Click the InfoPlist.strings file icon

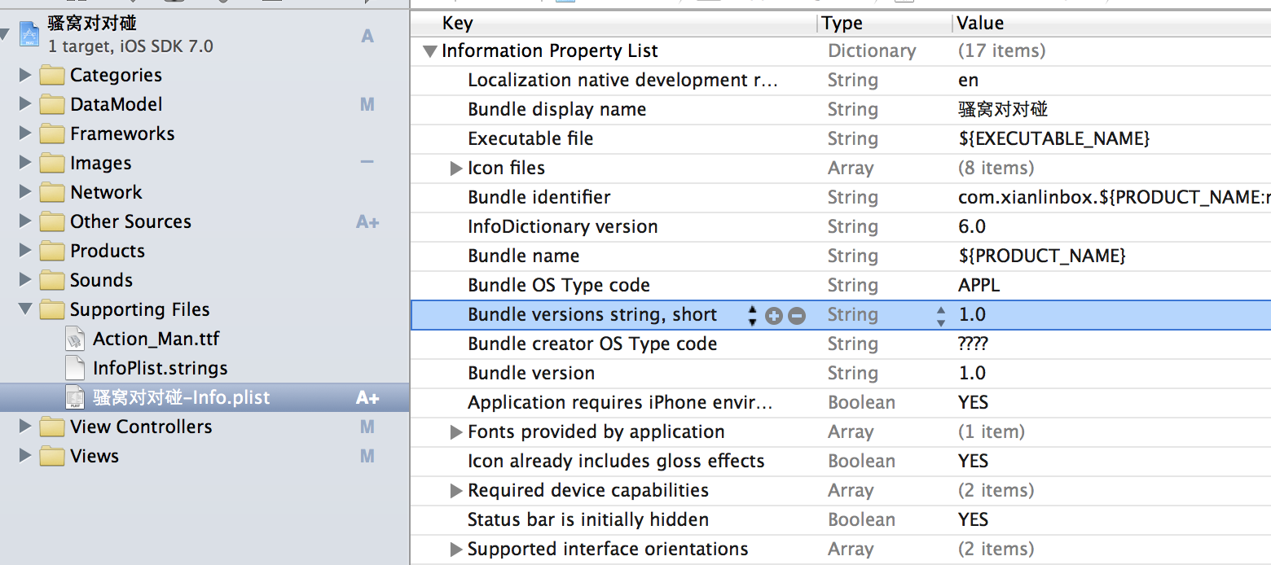tap(75, 369)
